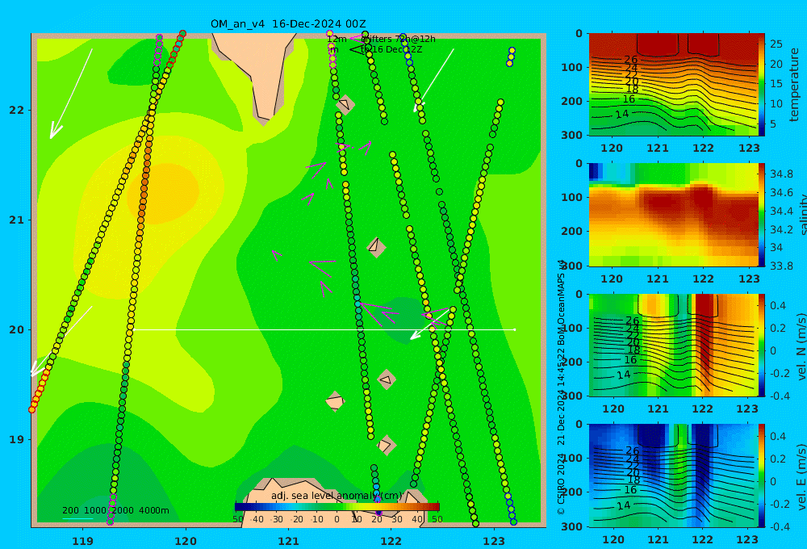This screenshot has height=549, width=807.
Task: Click latitude tick 21 on main map
Action: [16, 220]
